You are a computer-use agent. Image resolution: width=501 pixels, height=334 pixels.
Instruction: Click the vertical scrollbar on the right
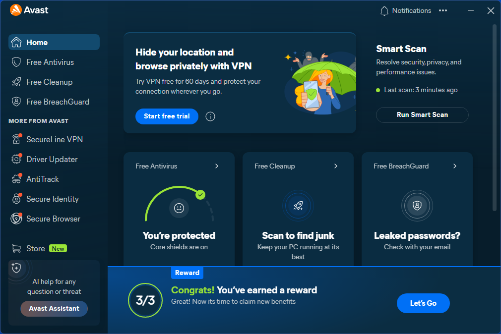(494, 118)
